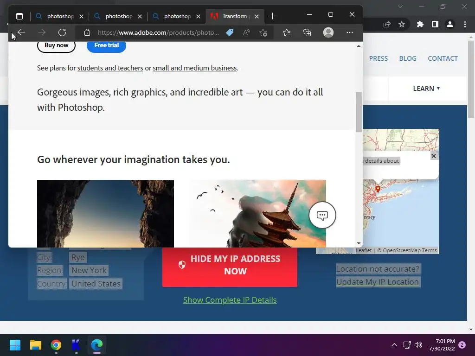Open network status in system tray
475x356 pixels.
pyautogui.click(x=407, y=345)
